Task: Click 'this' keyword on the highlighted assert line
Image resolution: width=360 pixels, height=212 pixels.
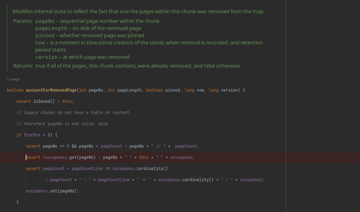Action: tap(144, 158)
